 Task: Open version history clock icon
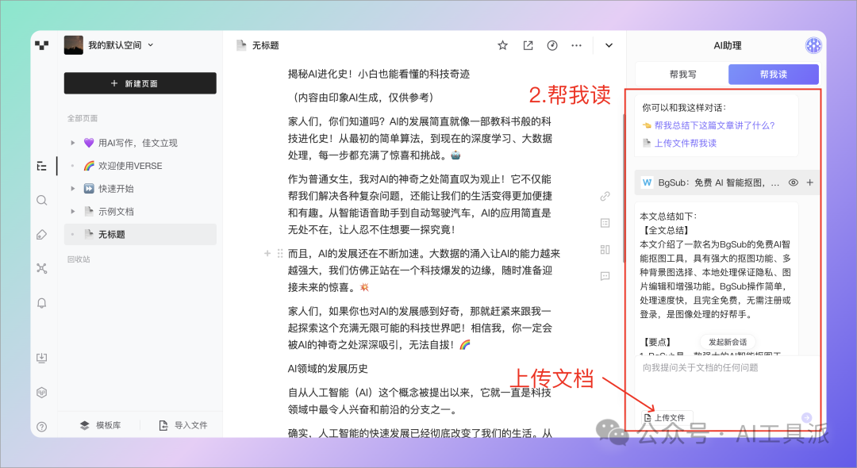click(552, 45)
